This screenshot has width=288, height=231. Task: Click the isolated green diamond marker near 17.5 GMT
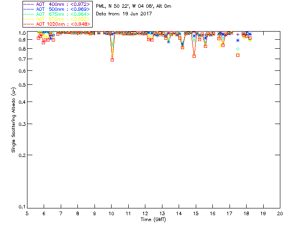coord(238,49)
